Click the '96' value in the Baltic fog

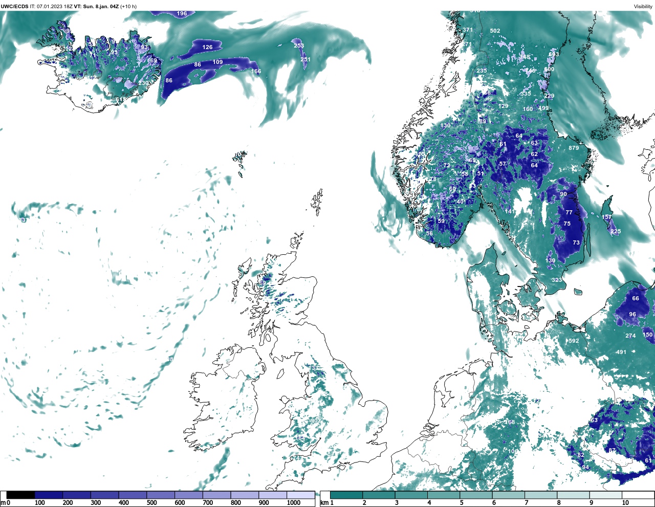(632, 314)
